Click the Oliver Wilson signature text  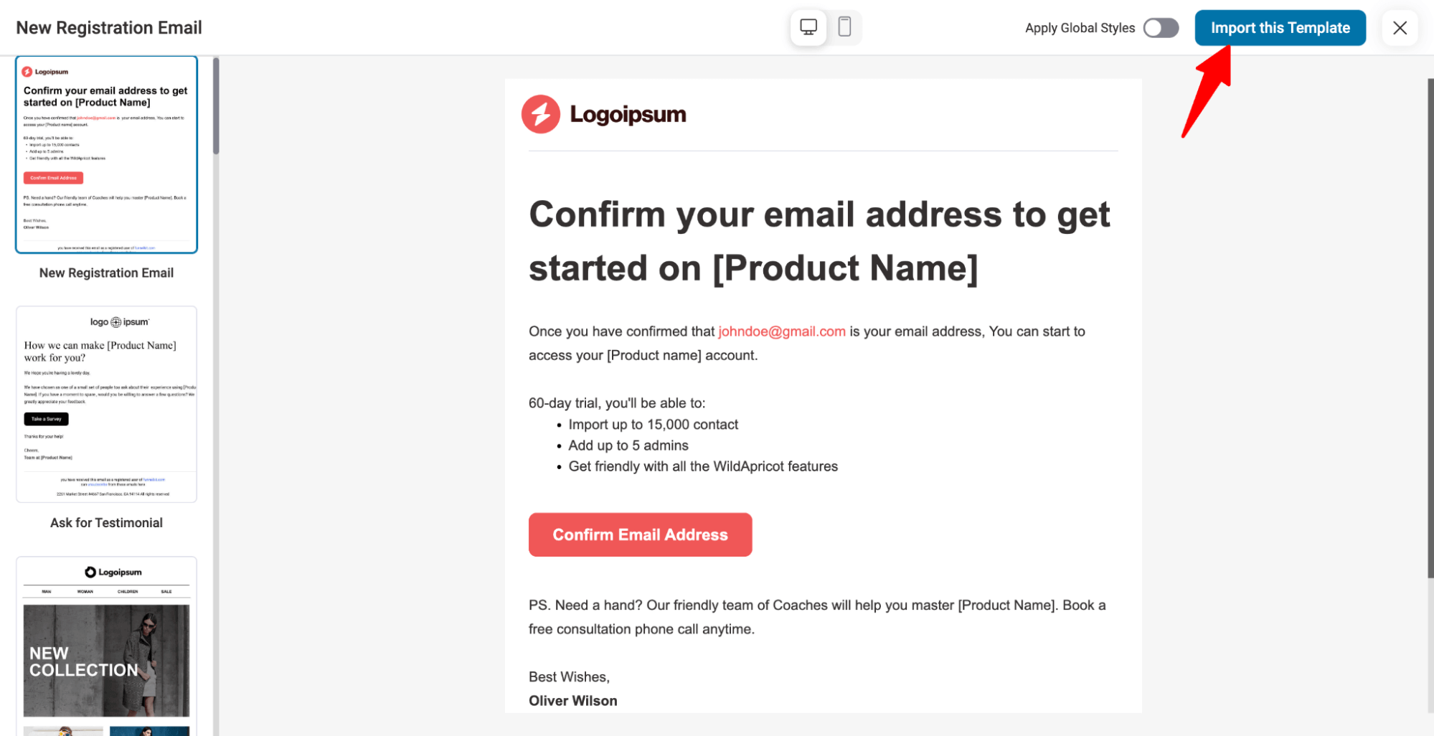tap(572, 701)
